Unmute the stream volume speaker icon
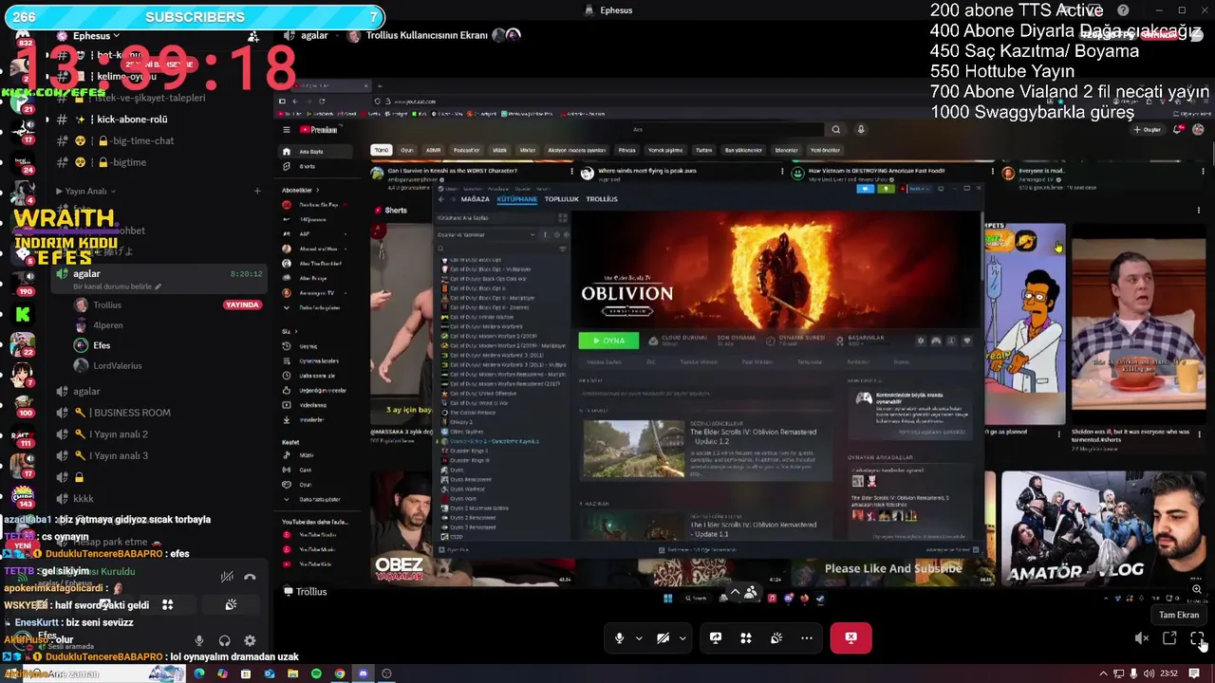The height and width of the screenshot is (683, 1215). tap(1142, 638)
